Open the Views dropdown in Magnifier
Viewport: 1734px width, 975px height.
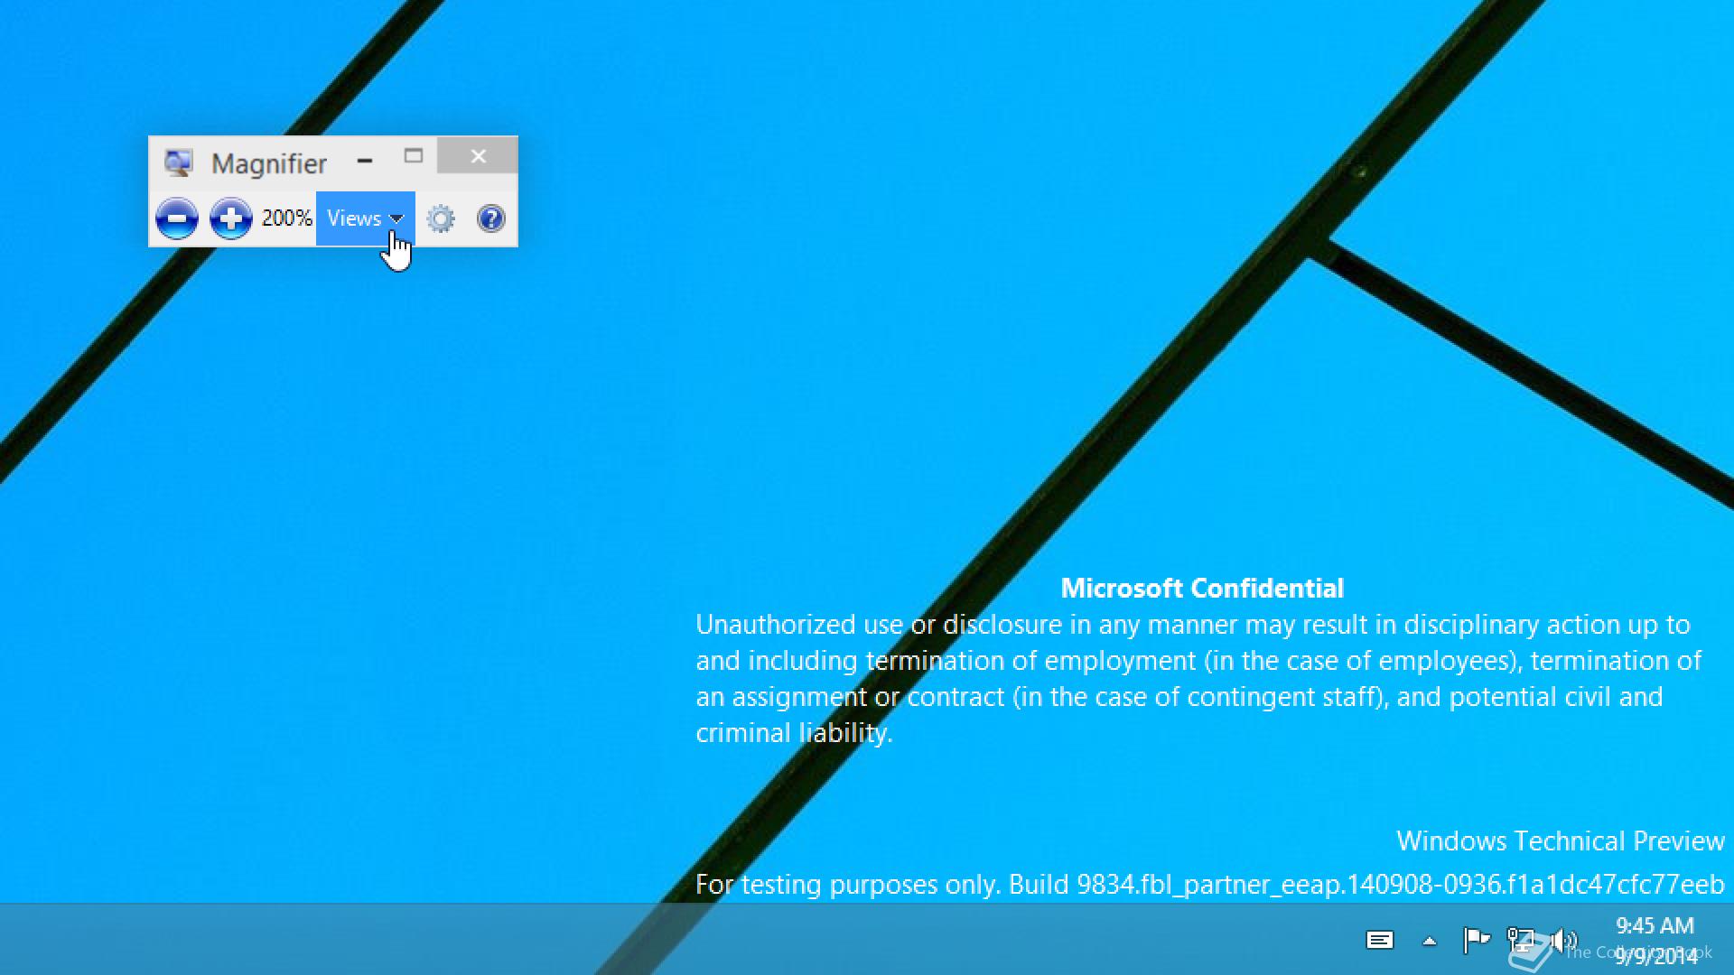point(365,218)
